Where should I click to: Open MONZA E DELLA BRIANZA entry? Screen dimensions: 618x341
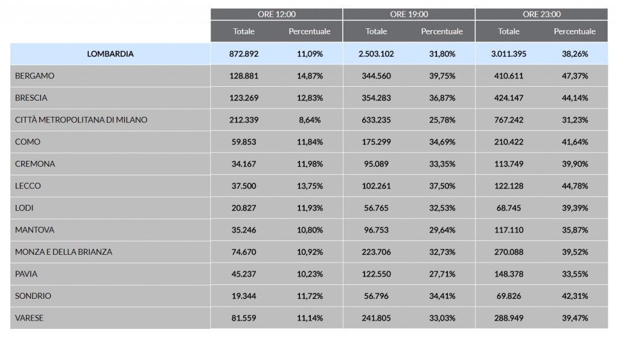click(x=63, y=252)
